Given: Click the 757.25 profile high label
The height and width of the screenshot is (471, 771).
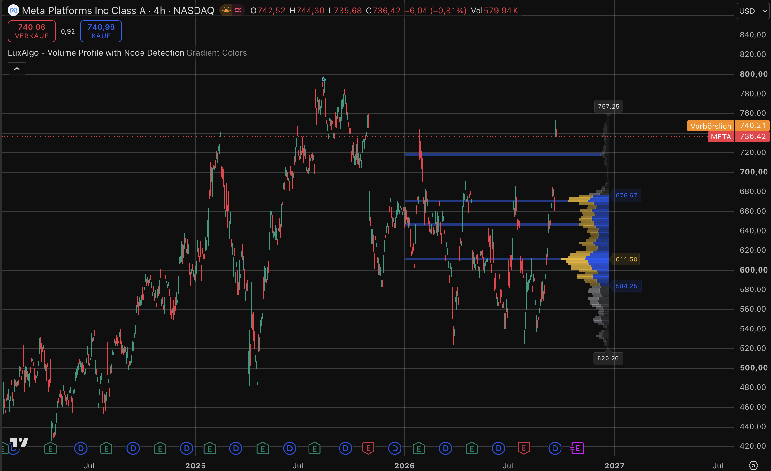Looking at the screenshot, I should tap(608, 106).
